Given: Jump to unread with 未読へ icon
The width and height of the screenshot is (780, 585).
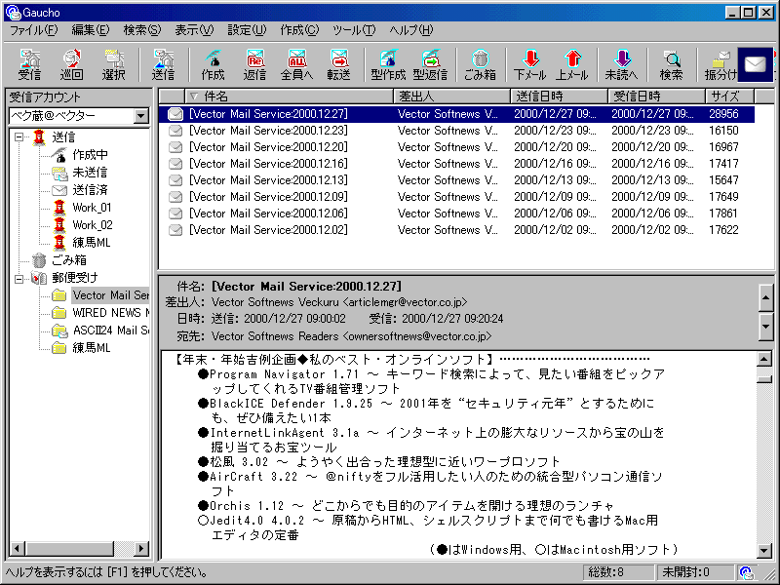Looking at the screenshot, I should 622,64.
